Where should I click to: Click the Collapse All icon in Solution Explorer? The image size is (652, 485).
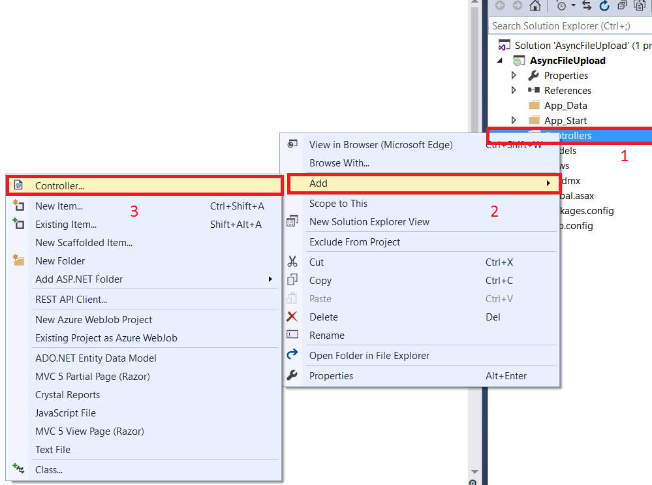[x=622, y=5]
